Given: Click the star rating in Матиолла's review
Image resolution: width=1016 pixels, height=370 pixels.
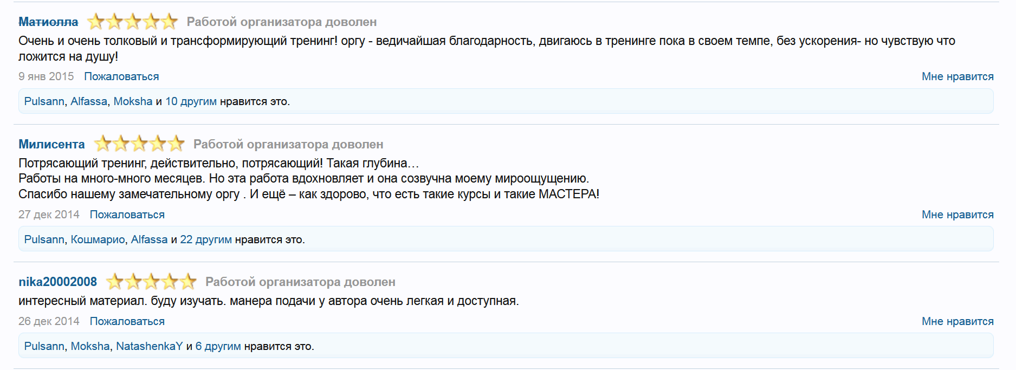Looking at the screenshot, I should (132, 22).
